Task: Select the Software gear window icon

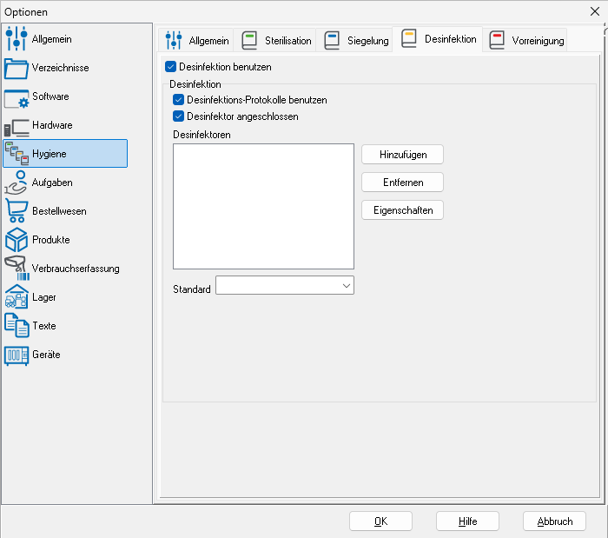Action: (17, 96)
